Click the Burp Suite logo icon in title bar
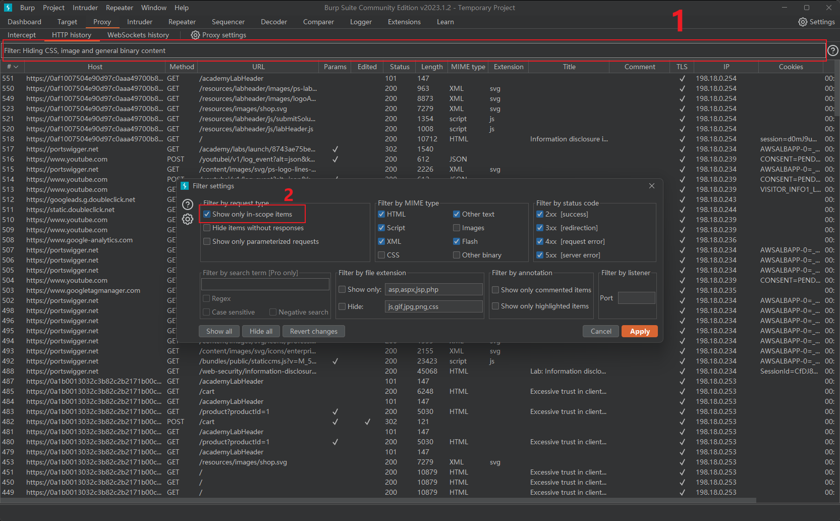840x521 pixels. tap(8, 8)
